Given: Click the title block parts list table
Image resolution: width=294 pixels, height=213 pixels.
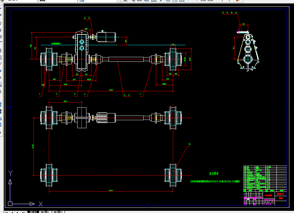Looking at the screenshot, I should pos(265,178).
